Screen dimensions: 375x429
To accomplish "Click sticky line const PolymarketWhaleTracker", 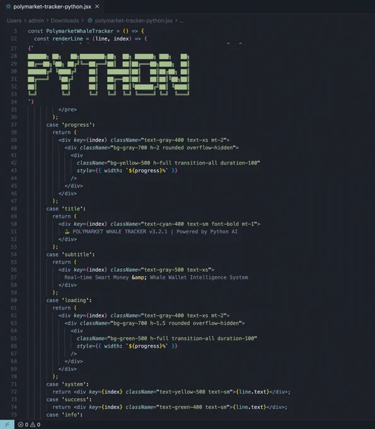I will (x=86, y=31).
